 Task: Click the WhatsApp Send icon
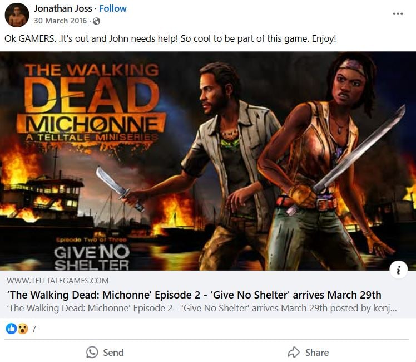pos(92,353)
